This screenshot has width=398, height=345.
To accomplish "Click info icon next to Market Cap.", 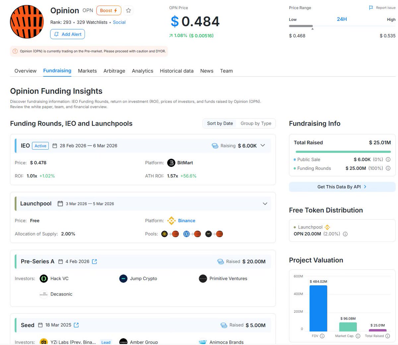I will point(358,336).
